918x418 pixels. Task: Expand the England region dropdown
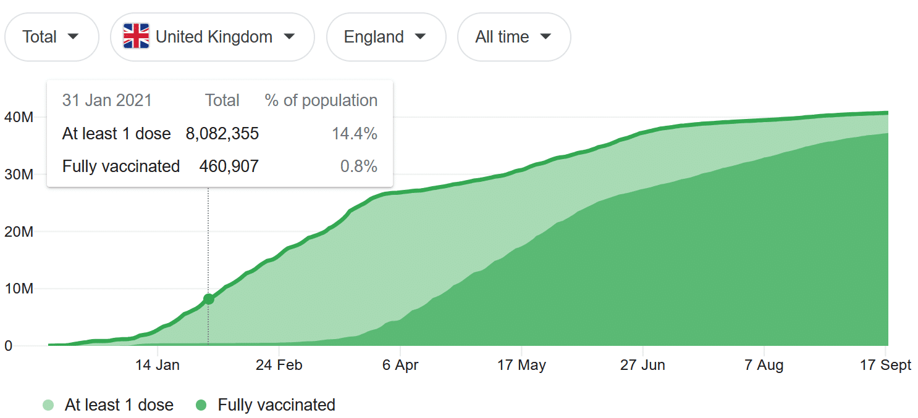click(x=385, y=37)
